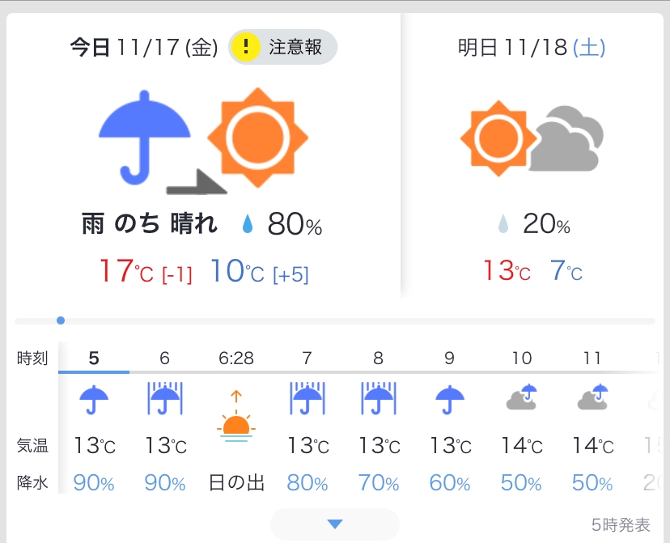The image size is (670, 543).
Task: Click the 5 hour column header
Action: [x=94, y=358]
